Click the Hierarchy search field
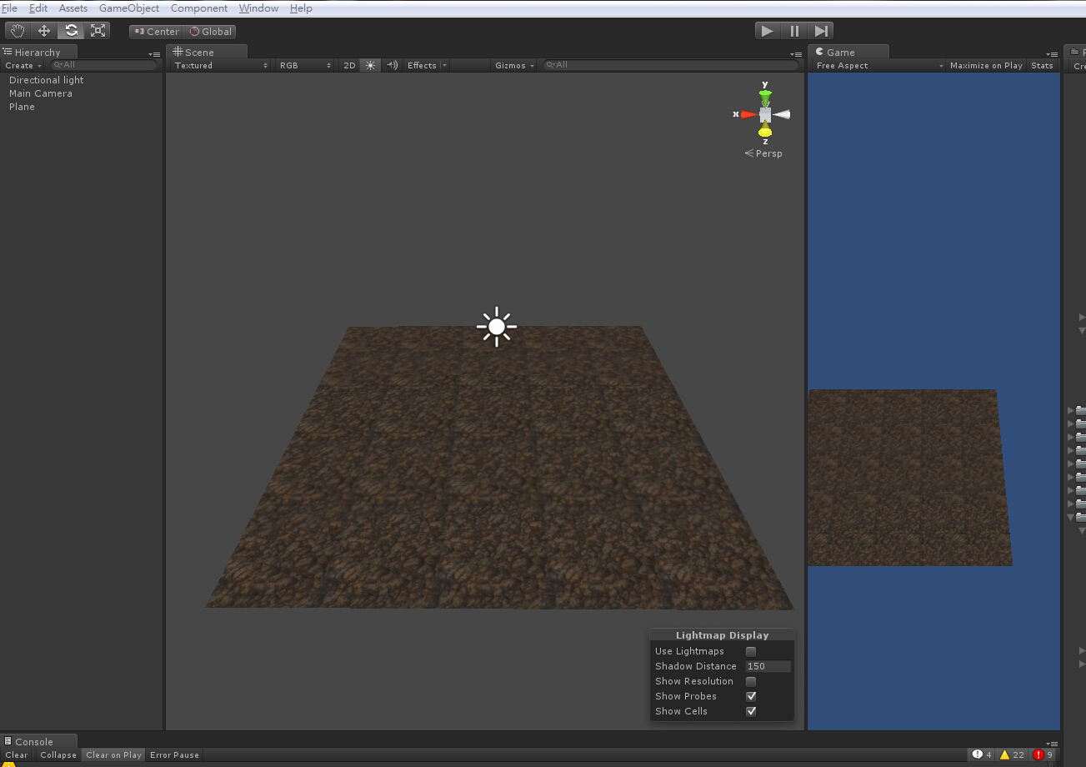1086x767 pixels. pos(103,65)
